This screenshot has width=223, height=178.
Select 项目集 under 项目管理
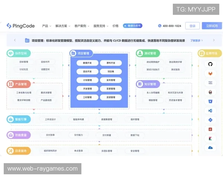111,72
